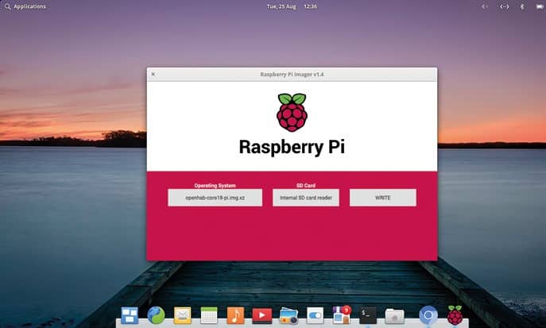Viewport: 546px width, 328px height.
Task: Launch the Music note dock icon
Action: [235, 315]
